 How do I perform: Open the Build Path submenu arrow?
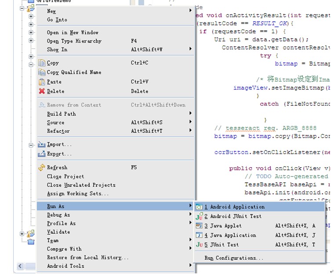pyautogui.click(x=190, y=113)
